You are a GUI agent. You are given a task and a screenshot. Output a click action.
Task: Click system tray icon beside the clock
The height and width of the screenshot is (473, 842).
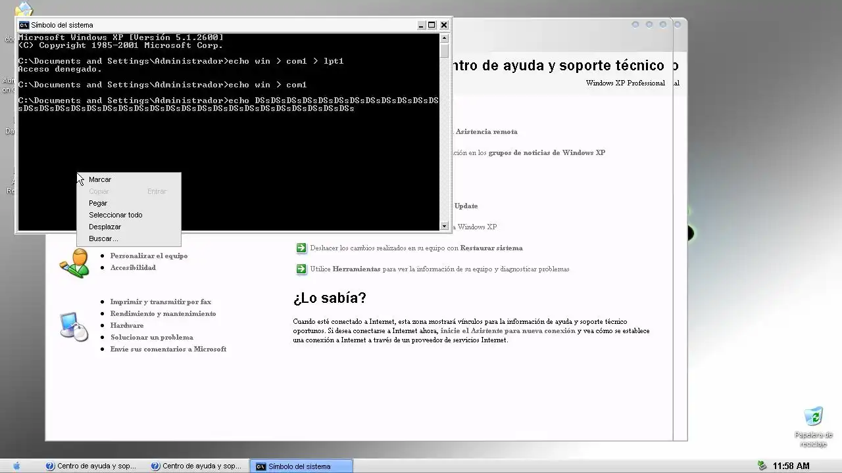click(x=762, y=466)
